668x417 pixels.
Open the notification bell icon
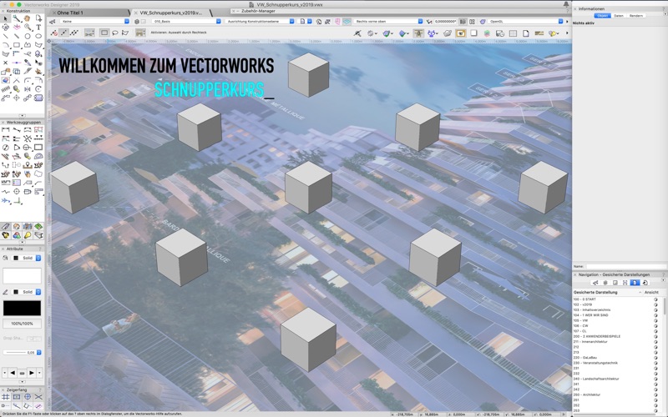(566, 4)
